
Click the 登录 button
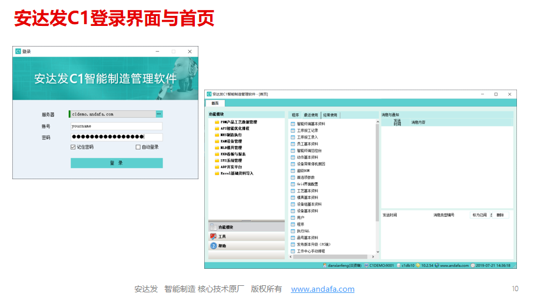tap(117, 163)
